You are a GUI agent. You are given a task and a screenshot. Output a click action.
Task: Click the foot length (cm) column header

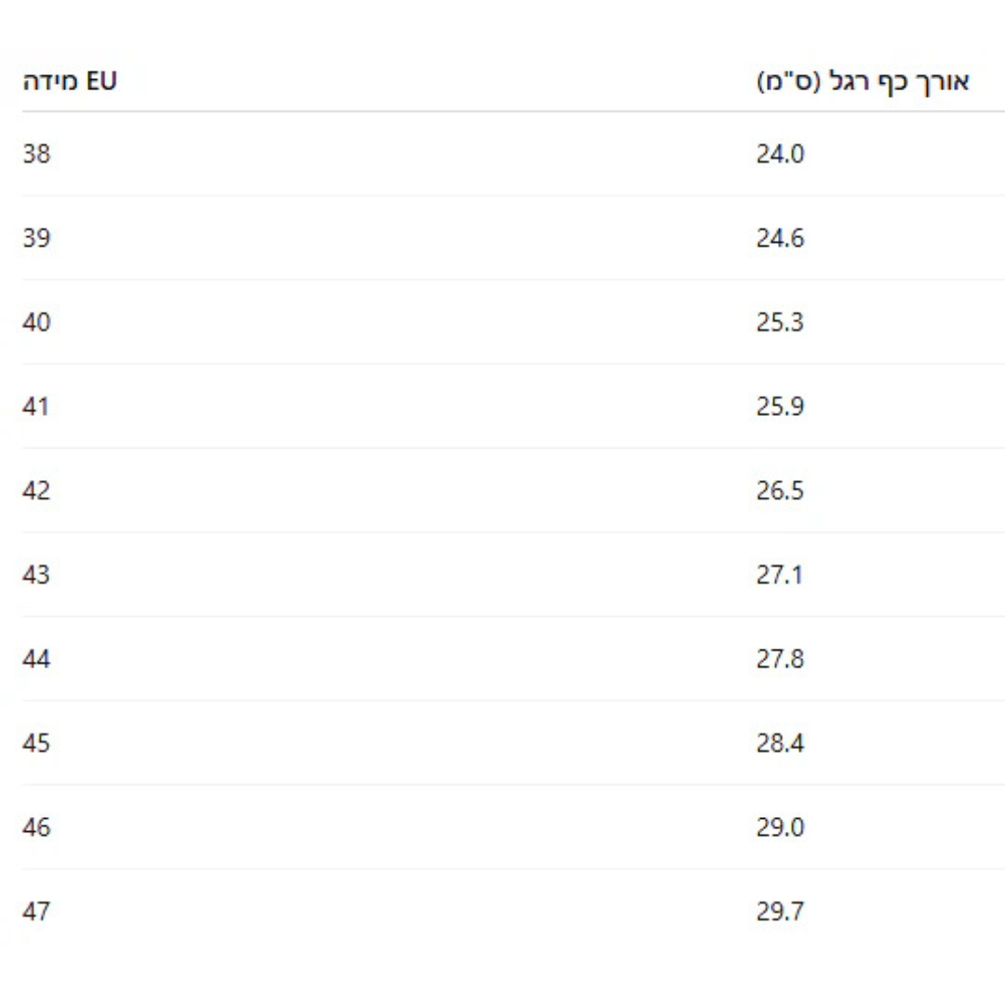click(863, 81)
